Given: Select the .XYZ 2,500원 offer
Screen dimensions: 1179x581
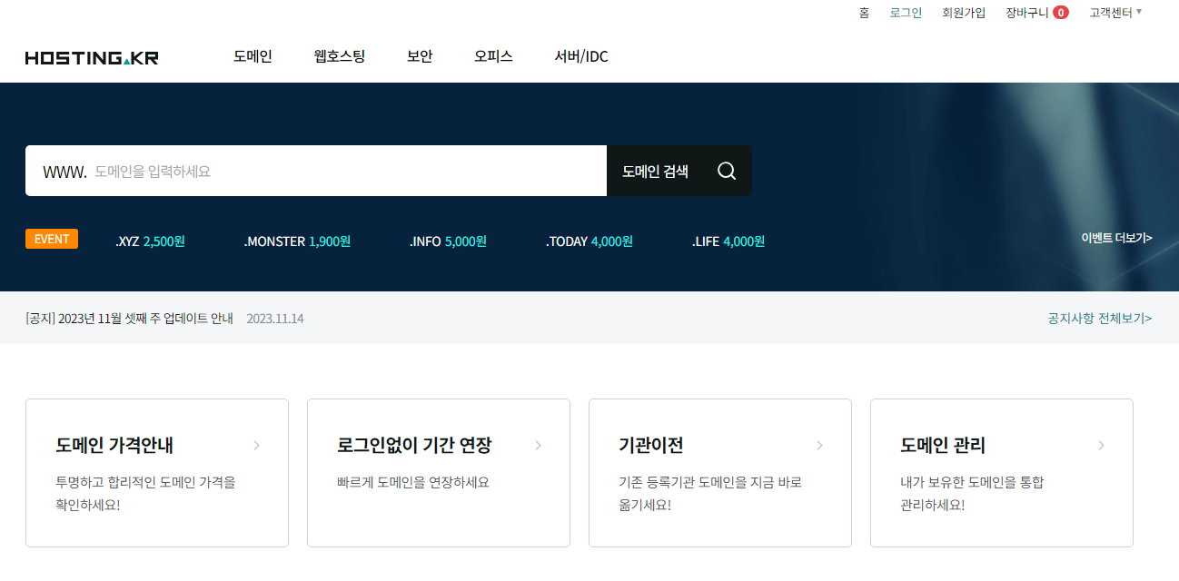Looking at the screenshot, I should [x=150, y=241].
